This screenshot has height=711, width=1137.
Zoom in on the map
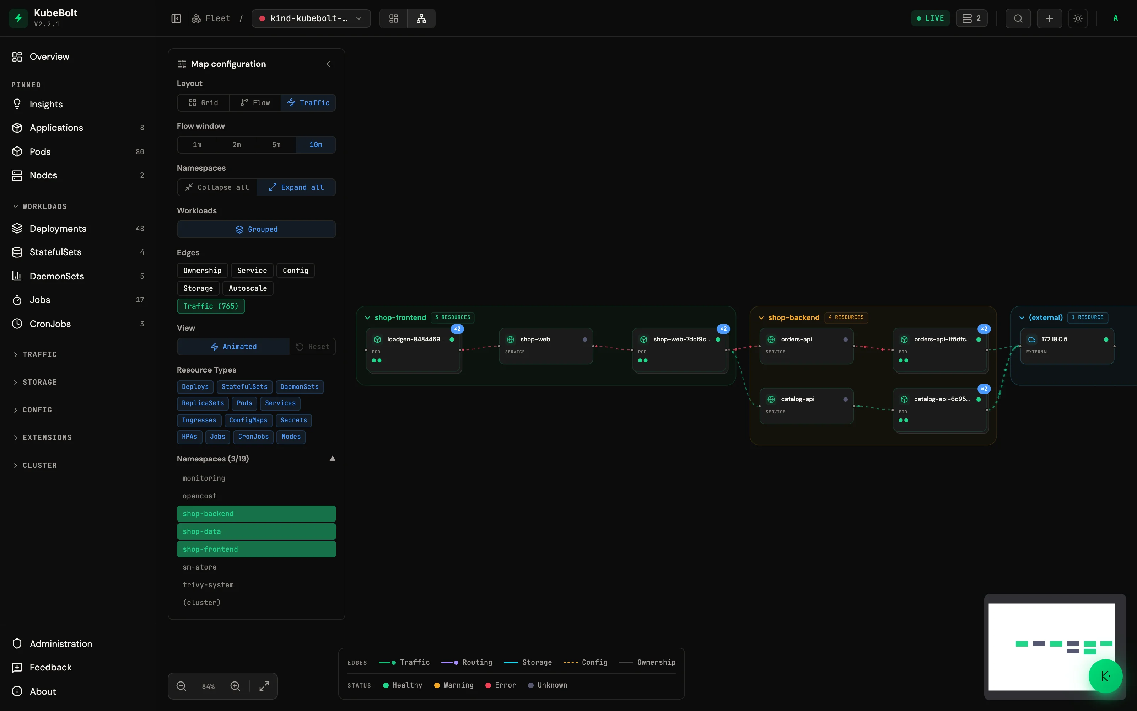click(x=235, y=686)
